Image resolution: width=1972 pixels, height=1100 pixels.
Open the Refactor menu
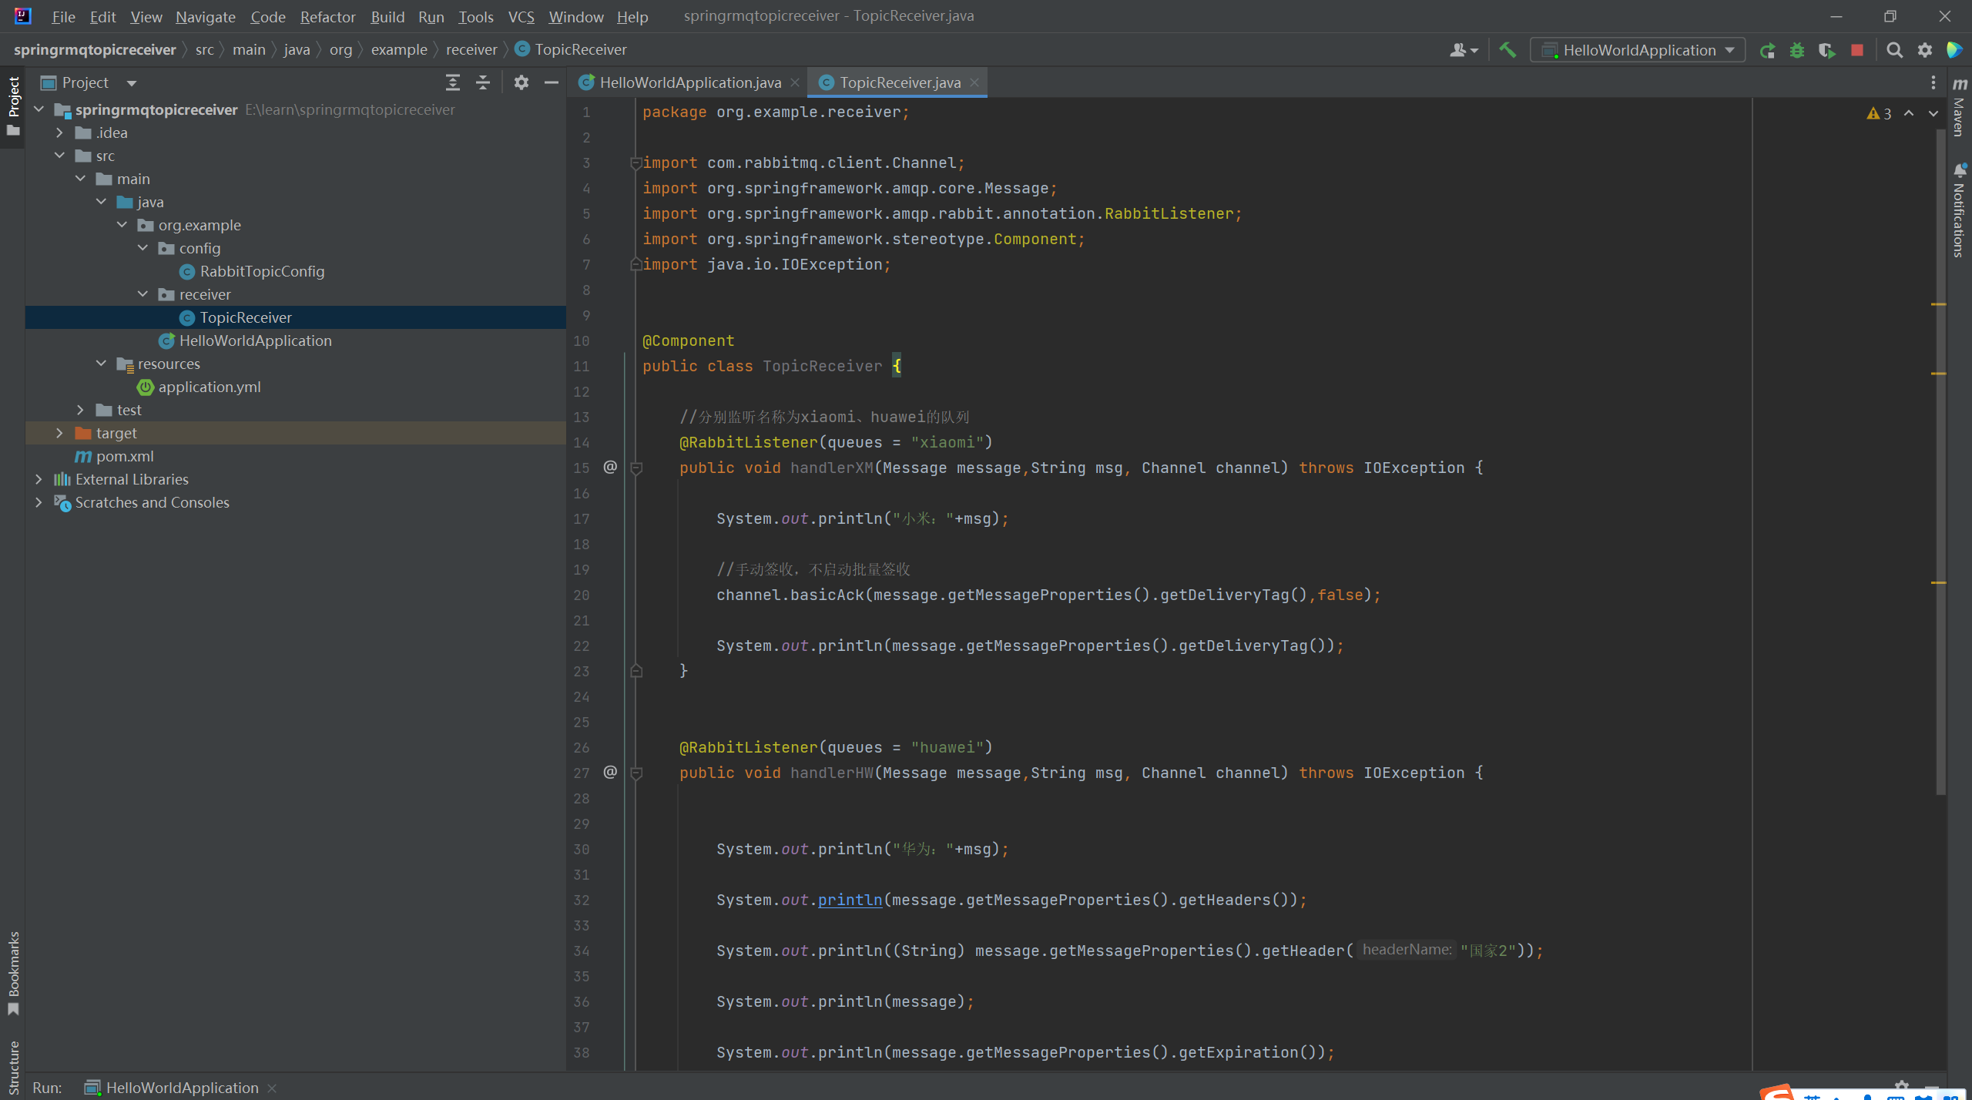[x=327, y=16]
